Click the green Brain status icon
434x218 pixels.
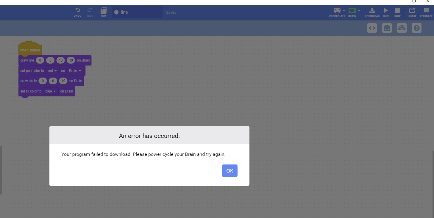[x=352, y=10]
